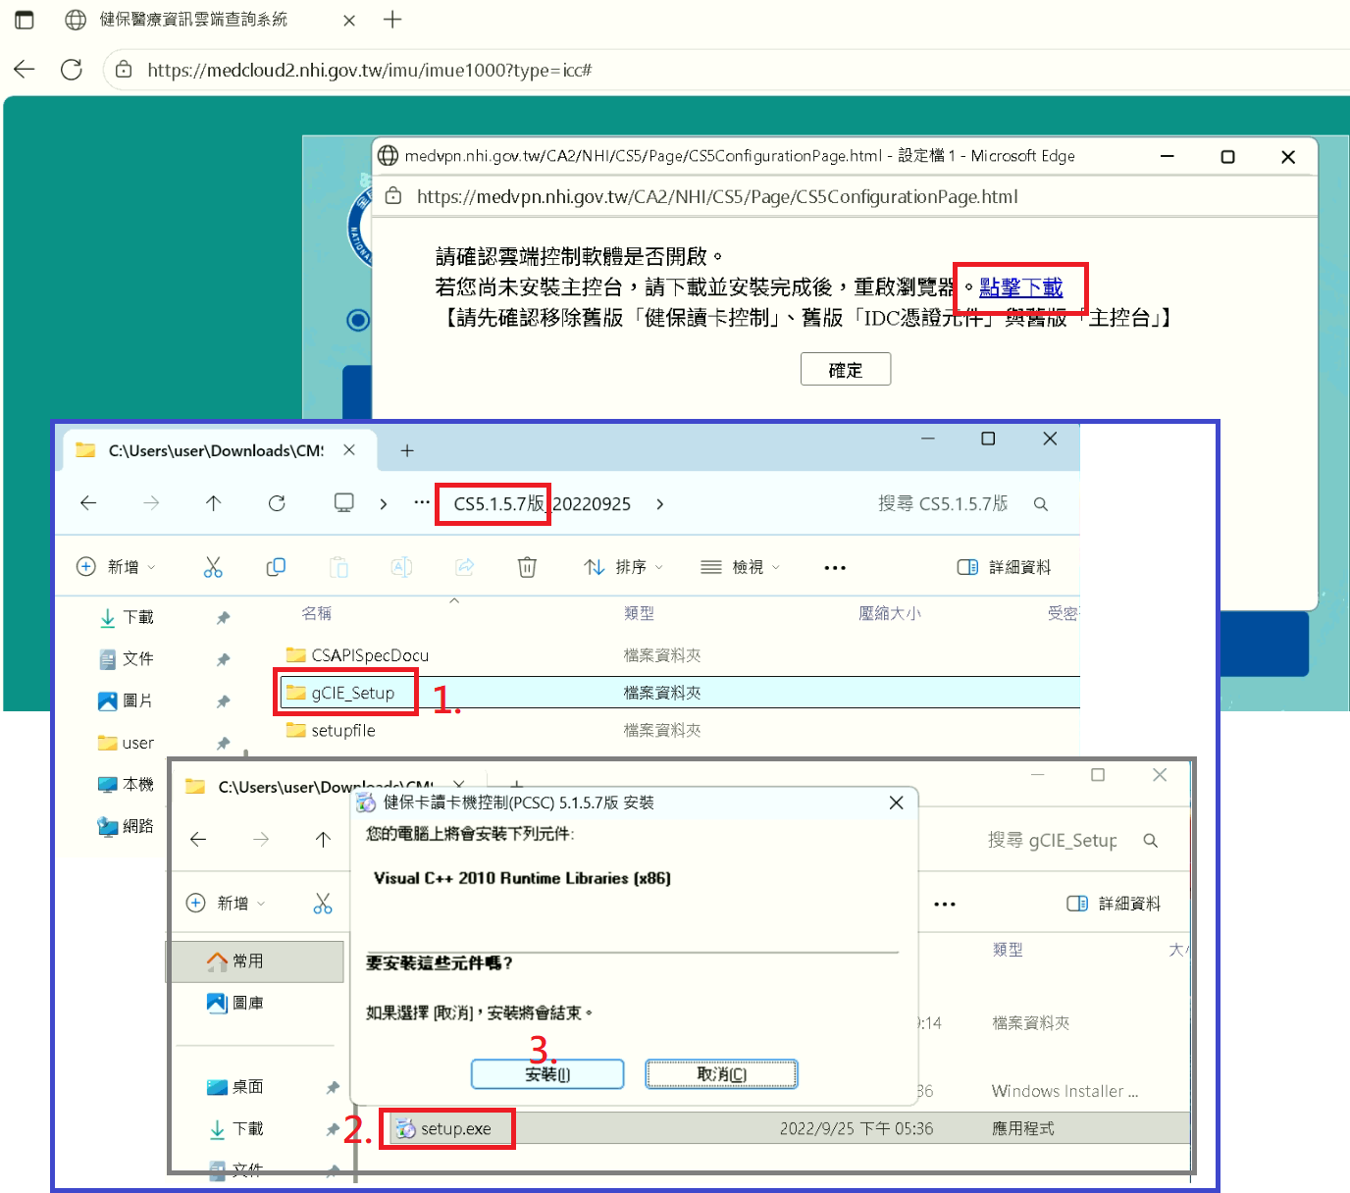Open the 新增 new item dropdown
This screenshot has height=1193, width=1350.
tap(116, 567)
